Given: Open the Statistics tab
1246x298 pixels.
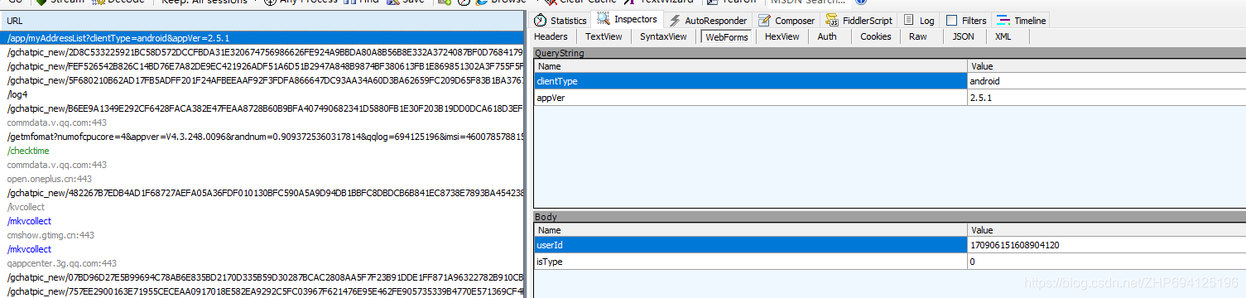Looking at the screenshot, I should click(561, 20).
